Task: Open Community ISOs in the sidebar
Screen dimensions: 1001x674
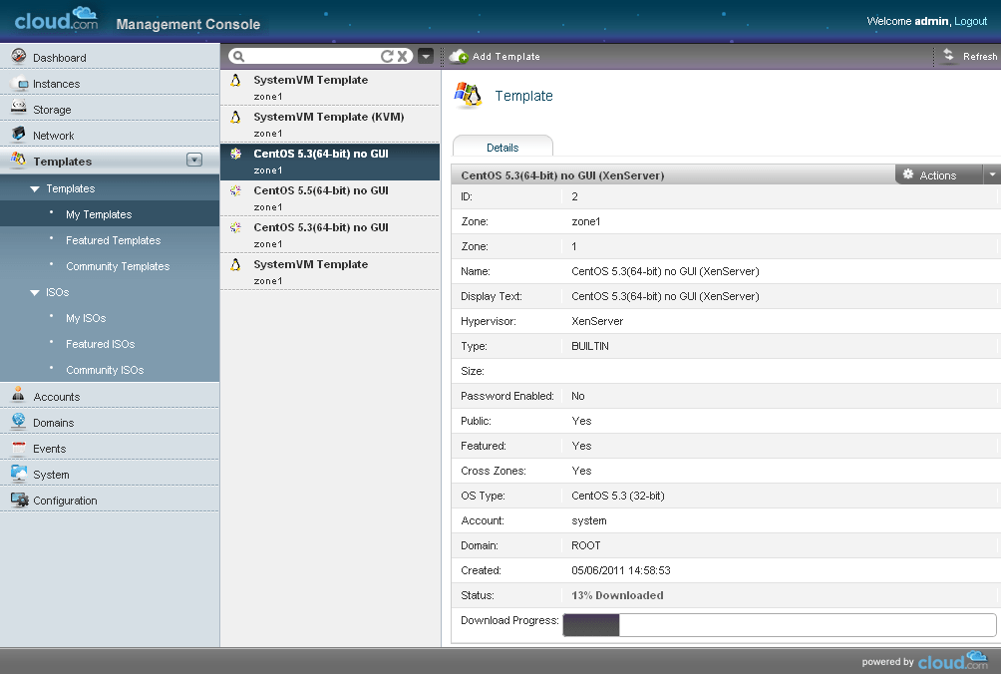Action: click(x=105, y=370)
